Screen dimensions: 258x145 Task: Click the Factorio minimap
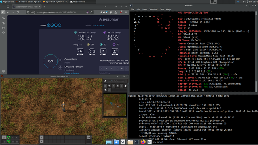[114, 105]
